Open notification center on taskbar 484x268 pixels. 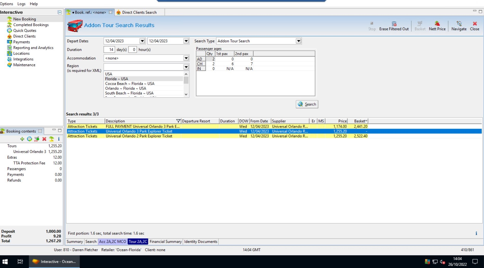[475, 261]
